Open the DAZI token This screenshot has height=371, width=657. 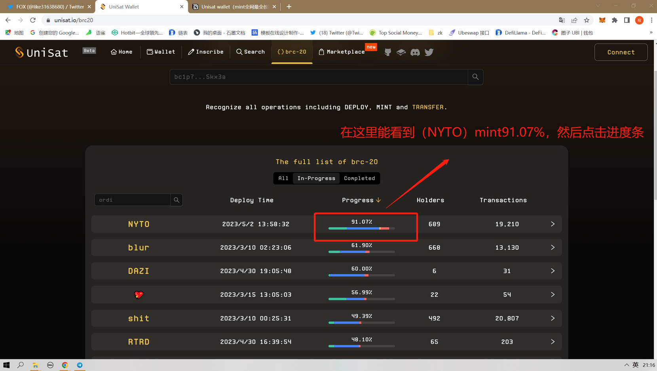(139, 271)
